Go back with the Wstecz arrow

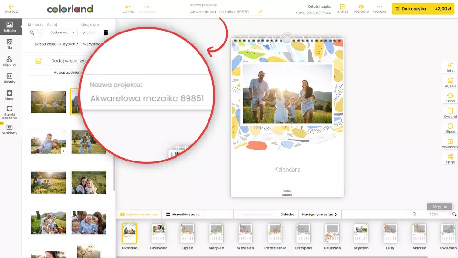coord(11,9)
